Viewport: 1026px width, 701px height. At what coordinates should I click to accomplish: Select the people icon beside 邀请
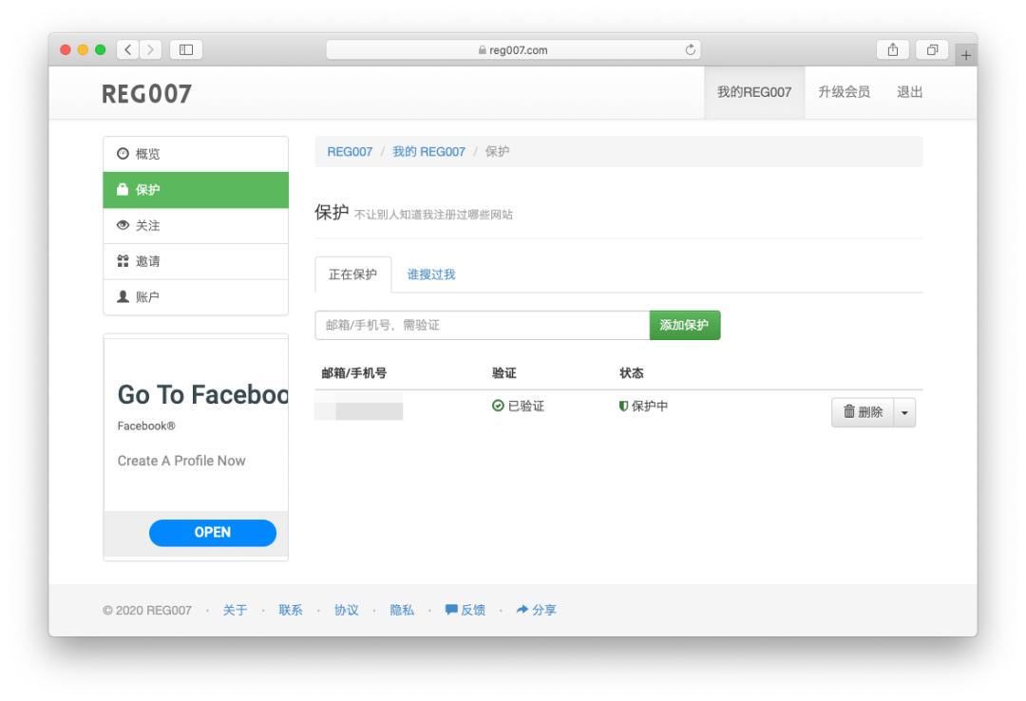(122, 261)
